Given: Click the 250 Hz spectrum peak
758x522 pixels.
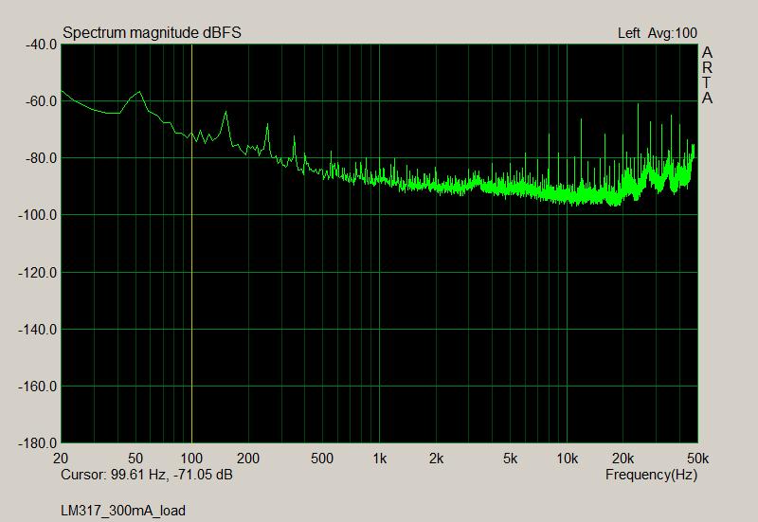Looking at the screenshot, I should (x=267, y=125).
